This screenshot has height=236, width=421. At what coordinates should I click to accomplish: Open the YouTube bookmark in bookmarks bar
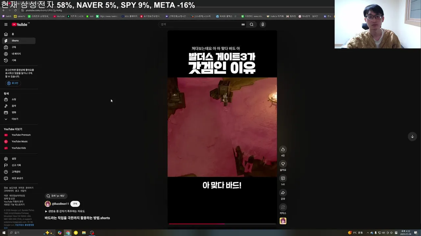click(x=59, y=16)
